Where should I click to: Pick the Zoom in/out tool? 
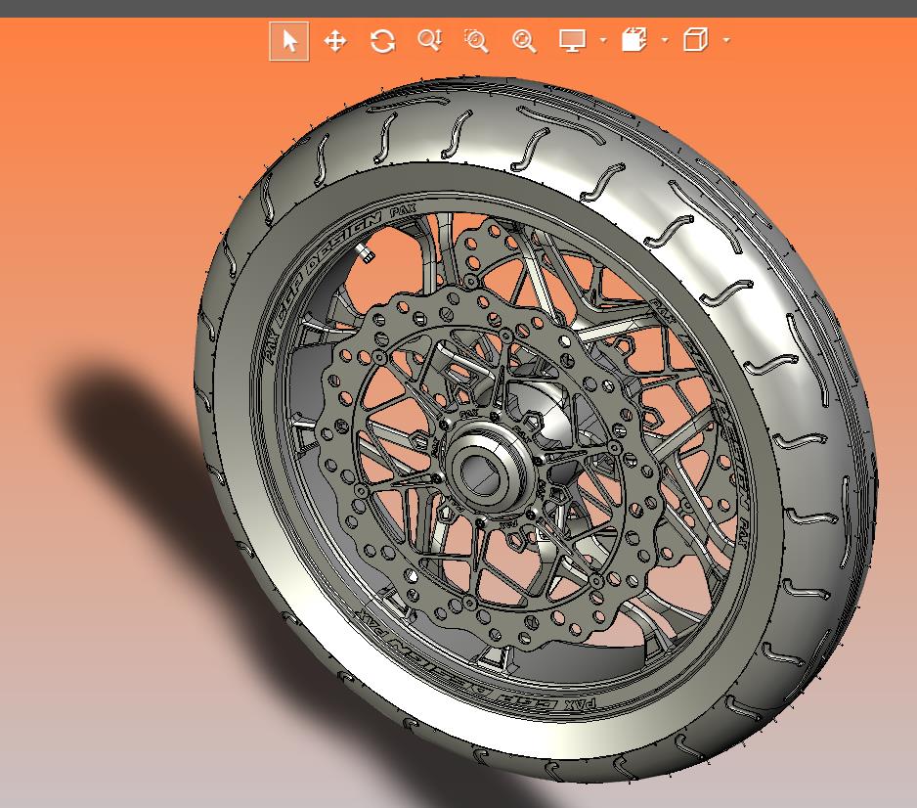(x=430, y=40)
